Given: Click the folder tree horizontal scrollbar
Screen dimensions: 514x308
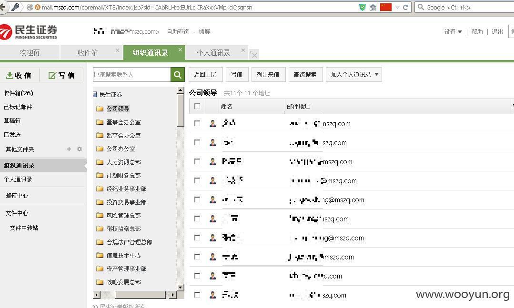Looking at the screenshot, I should pos(135,295).
